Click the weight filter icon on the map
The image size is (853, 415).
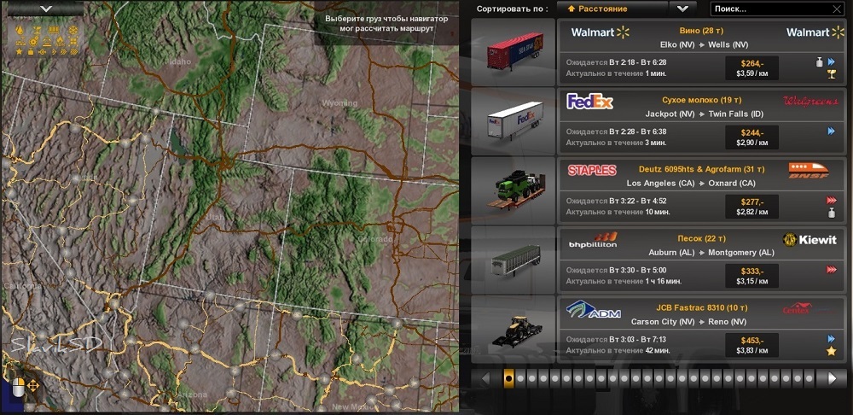click(x=31, y=52)
